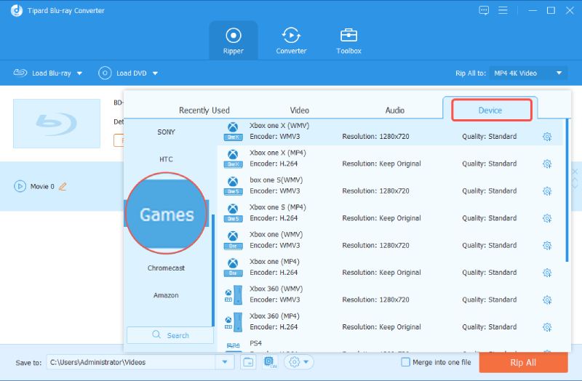Open settings gear for Xbox one (WMV)
Viewport: 582px width, 381px height.
pos(547,245)
